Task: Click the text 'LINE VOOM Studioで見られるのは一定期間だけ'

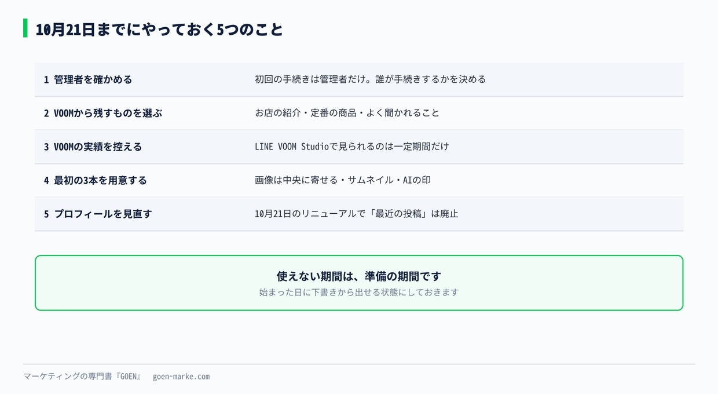Action: (x=351, y=147)
